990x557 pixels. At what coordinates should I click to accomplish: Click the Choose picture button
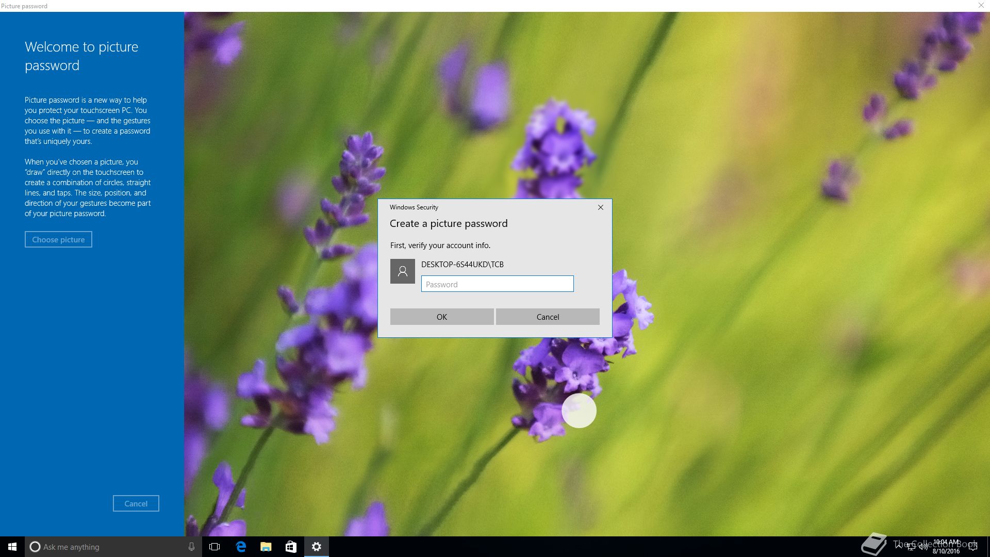click(58, 239)
